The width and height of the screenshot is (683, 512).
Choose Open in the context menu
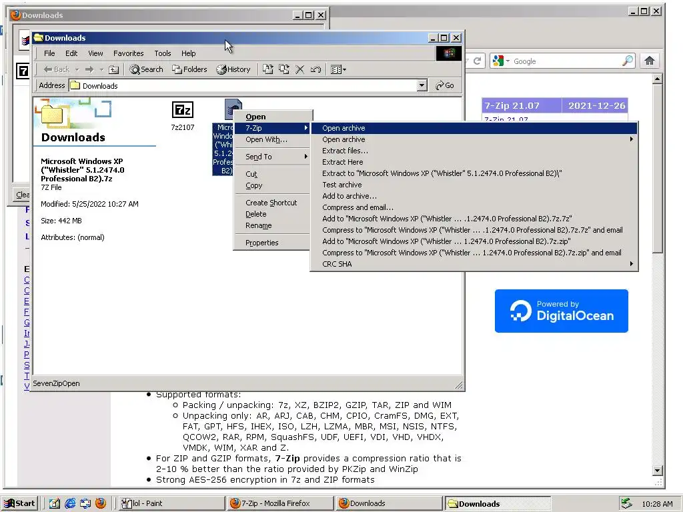pyautogui.click(x=273, y=117)
